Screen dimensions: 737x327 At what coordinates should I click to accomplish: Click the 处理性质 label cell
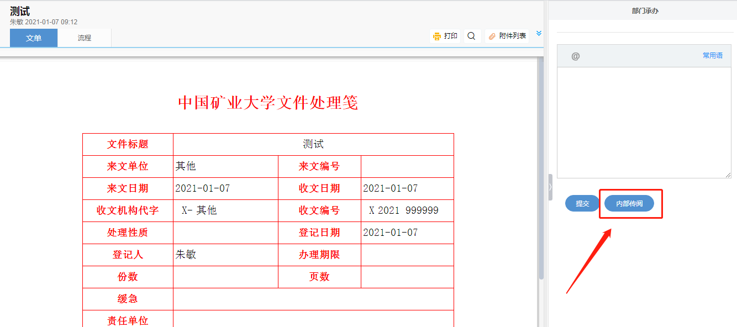pyautogui.click(x=128, y=233)
